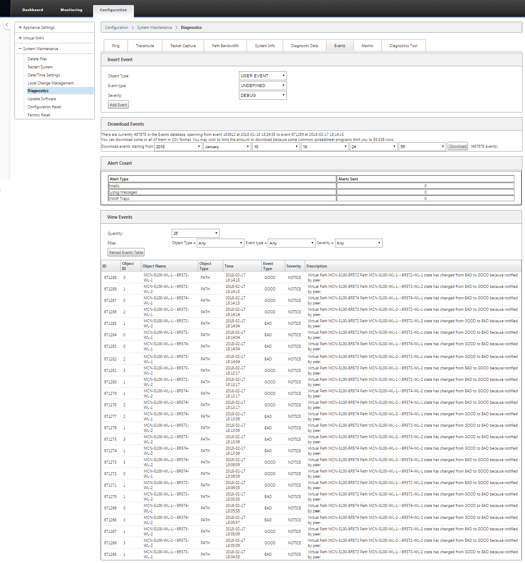Viewport: 525px width, 563px height.
Task: Open the Diagnostics Tool tab
Action: [x=403, y=46]
